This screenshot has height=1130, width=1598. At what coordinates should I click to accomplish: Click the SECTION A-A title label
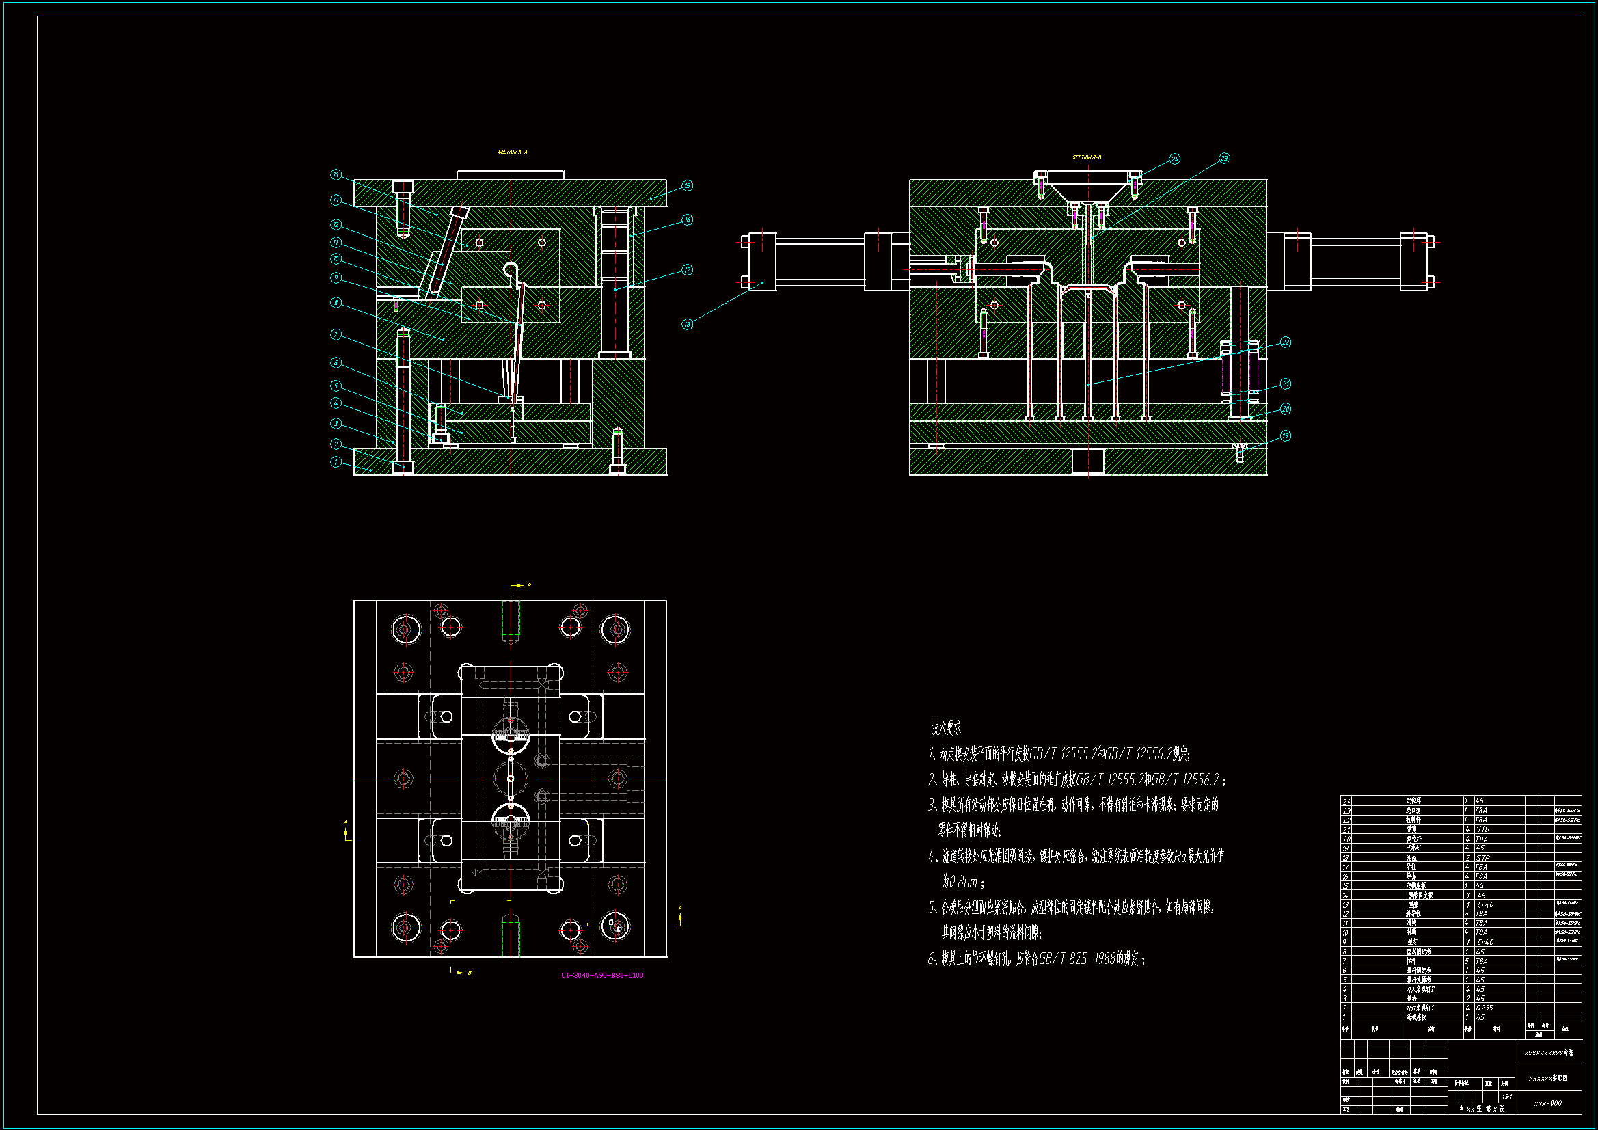click(x=512, y=152)
